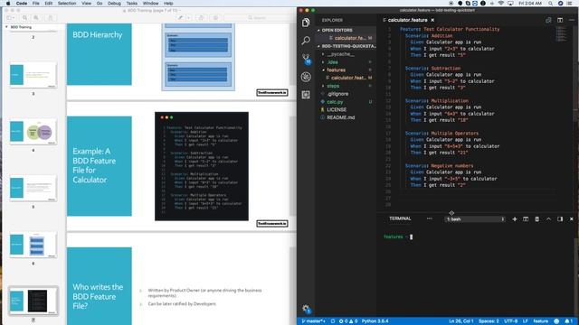The width and height of the screenshot is (579, 325).
Task: Click sidebar view button in Preview toolbar
Action: point(11,18)
